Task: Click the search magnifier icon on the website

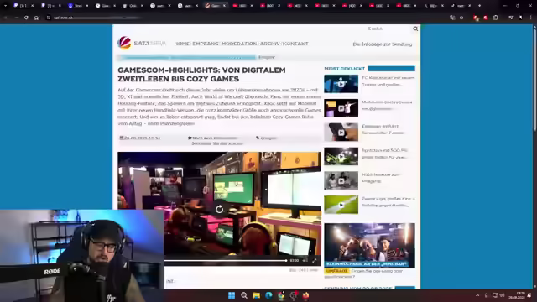Action: [x=415, y=29]
